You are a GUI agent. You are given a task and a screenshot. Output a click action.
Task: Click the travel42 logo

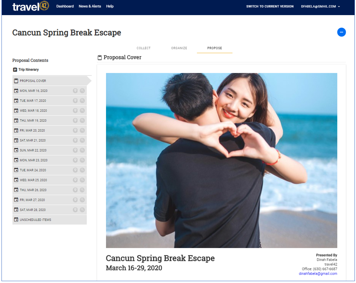(31, 6)
